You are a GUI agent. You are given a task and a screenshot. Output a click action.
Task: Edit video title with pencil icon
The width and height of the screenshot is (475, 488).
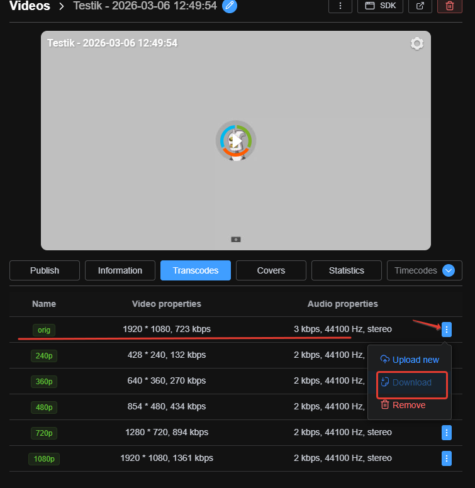(230, 6)
